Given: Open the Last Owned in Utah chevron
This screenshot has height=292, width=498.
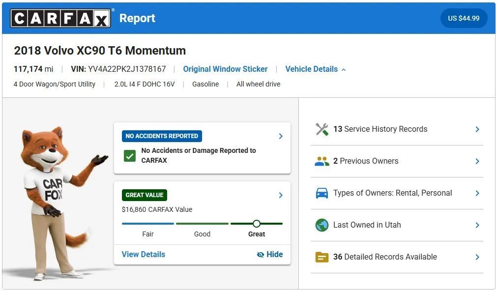Looking at the screenshot, I should coord(477,225).
